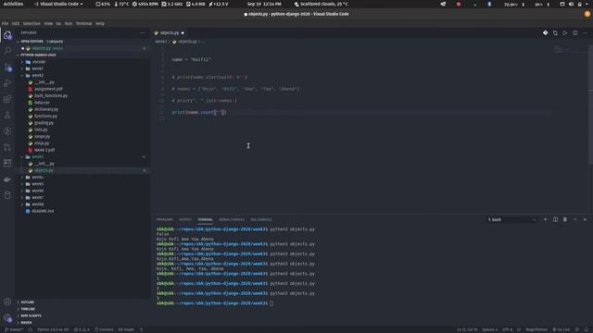Open assignment.pdf in week2 folder
The image size is (593, 333).
pyautogui.click(x=48, y=89)
